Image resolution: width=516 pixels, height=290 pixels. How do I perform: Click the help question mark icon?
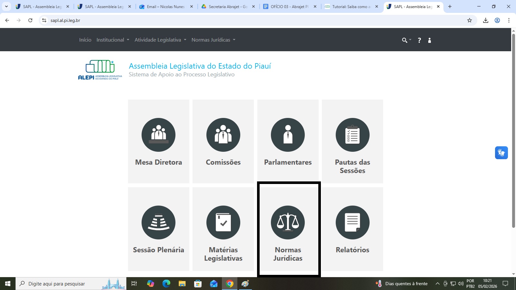click(x=419, y=40)
